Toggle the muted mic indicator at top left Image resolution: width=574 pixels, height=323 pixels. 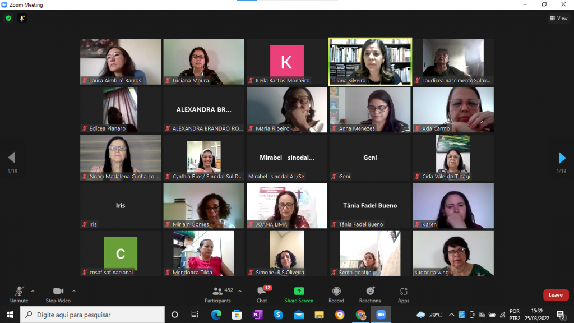22,19
